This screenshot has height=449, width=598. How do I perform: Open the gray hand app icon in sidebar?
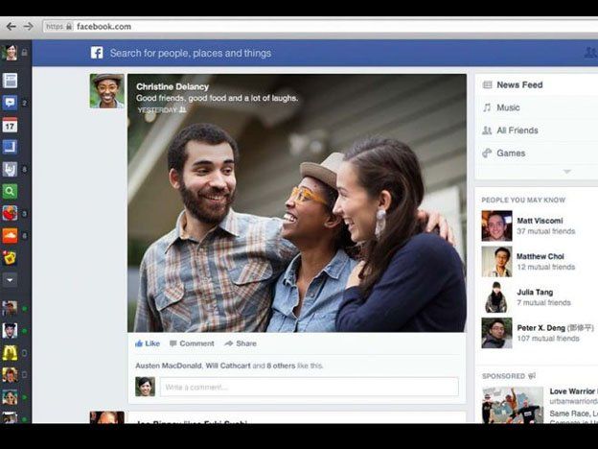coord(10,169)
